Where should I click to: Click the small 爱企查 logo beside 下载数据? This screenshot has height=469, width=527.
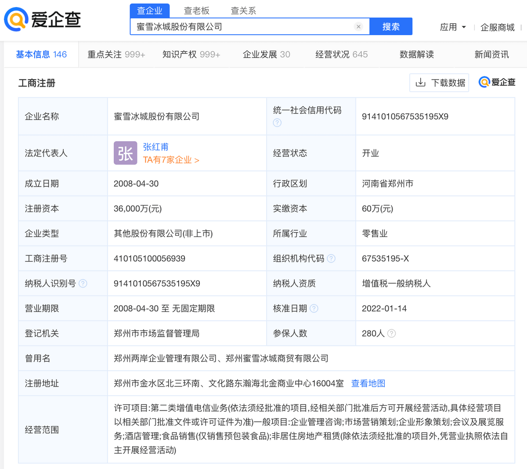coord(497,82)
